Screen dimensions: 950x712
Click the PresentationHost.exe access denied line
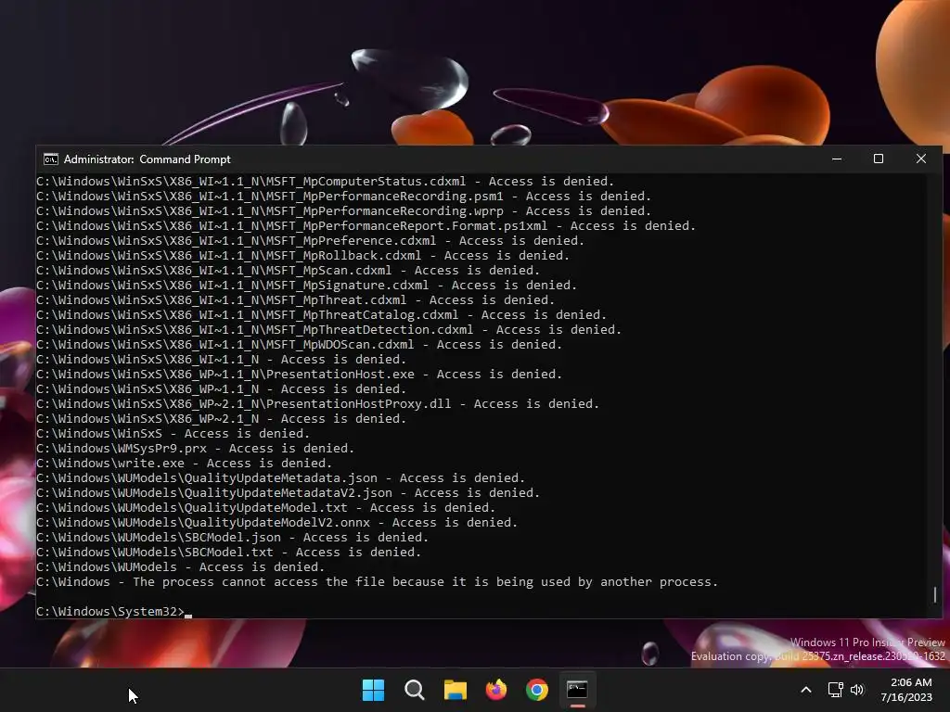(300, 375)
